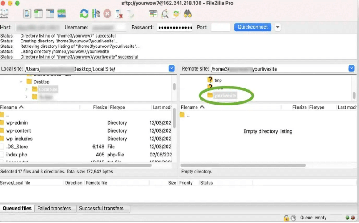Open process queue settings icon
The image size is (359, 223).
click(x=96, y=14)
